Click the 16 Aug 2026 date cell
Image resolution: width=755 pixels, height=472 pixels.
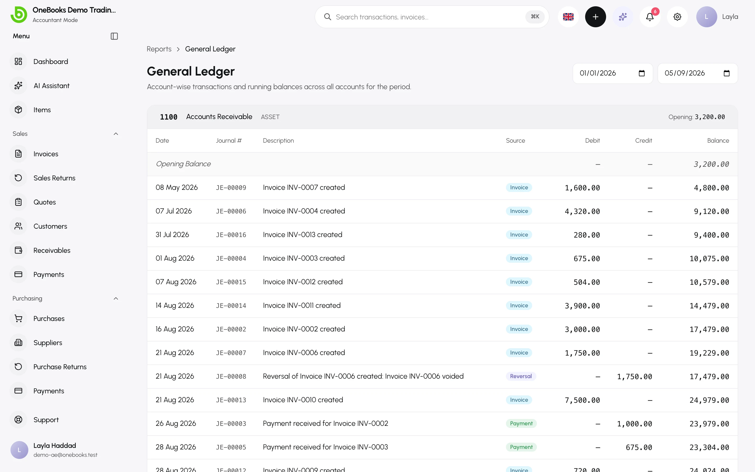coord(175,329)
